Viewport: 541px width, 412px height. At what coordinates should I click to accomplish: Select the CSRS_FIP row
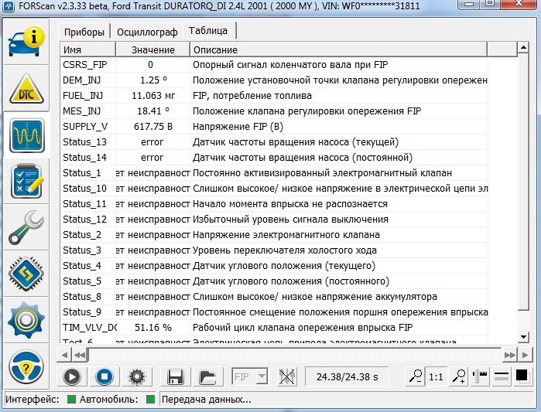tap(274, 65)
